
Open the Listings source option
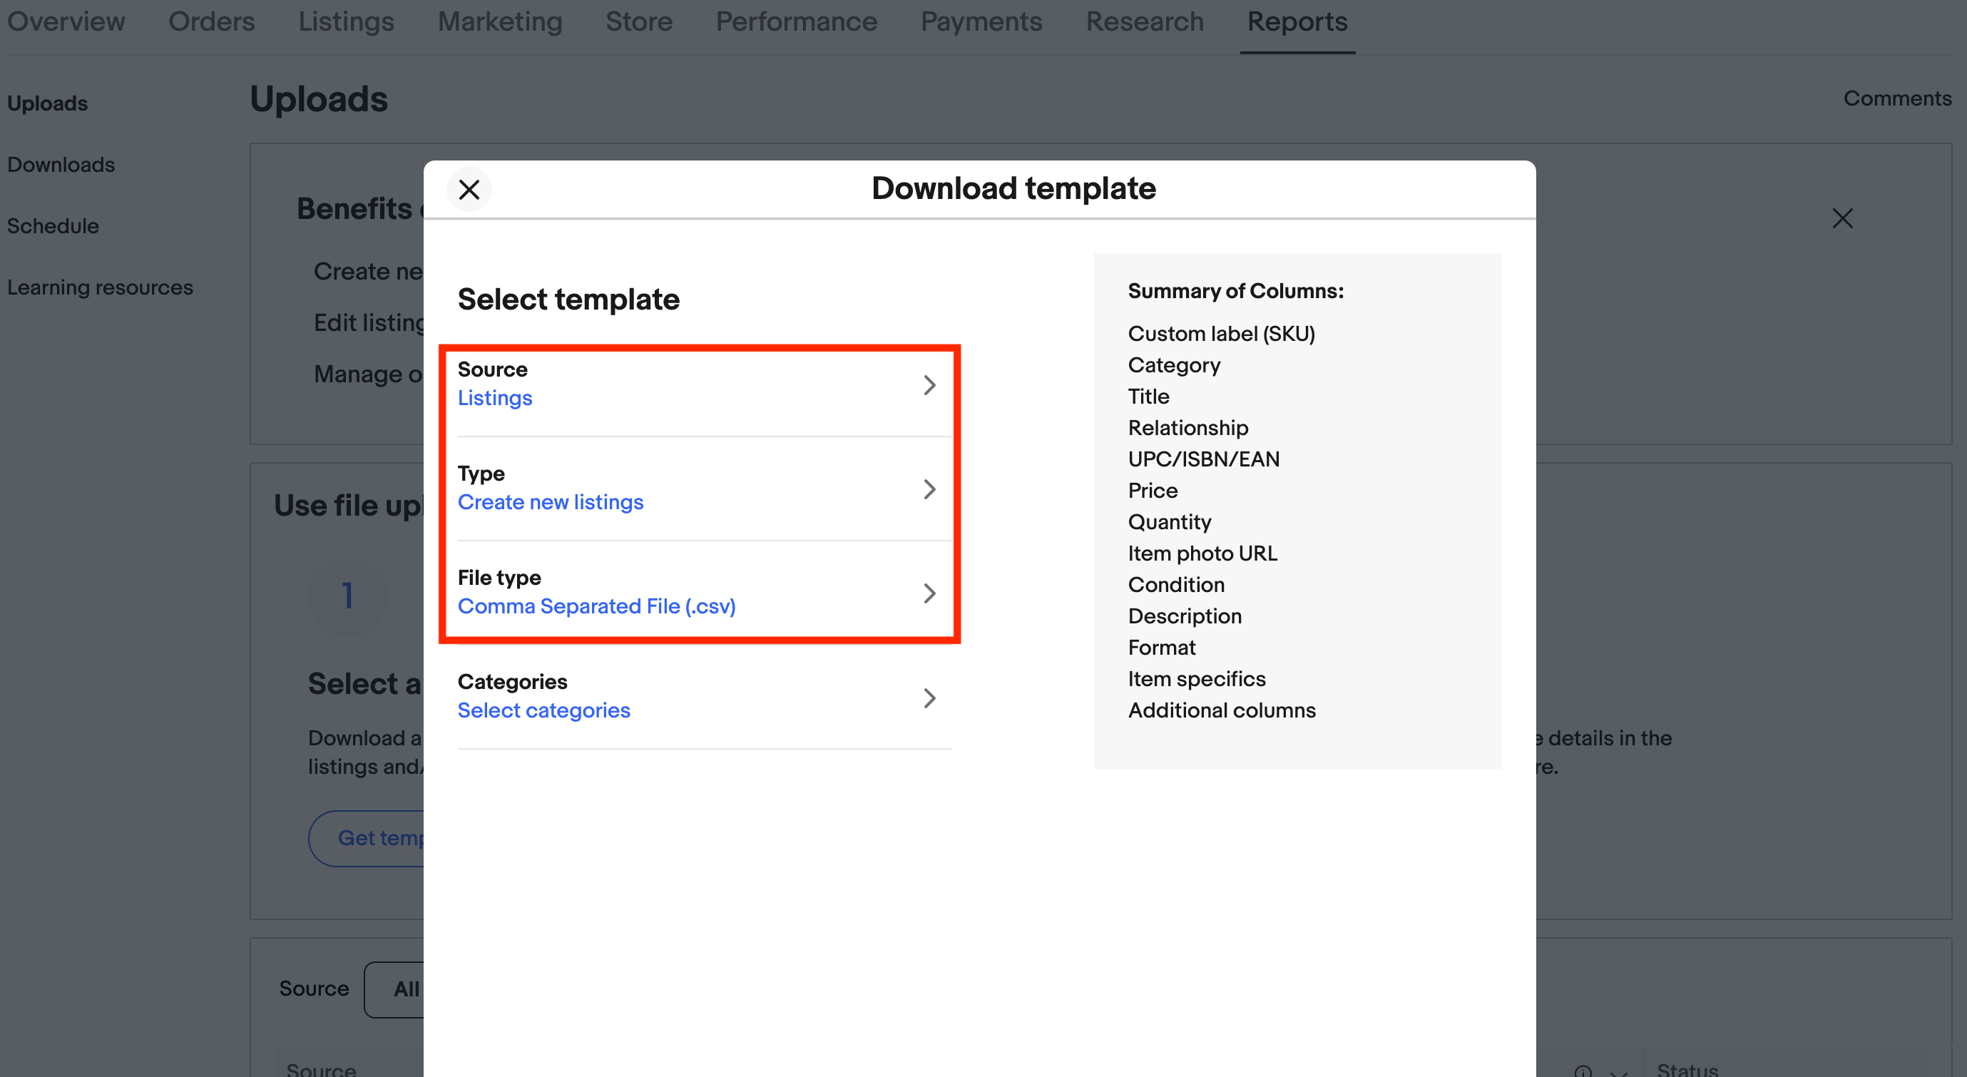(x=495, y=398)
